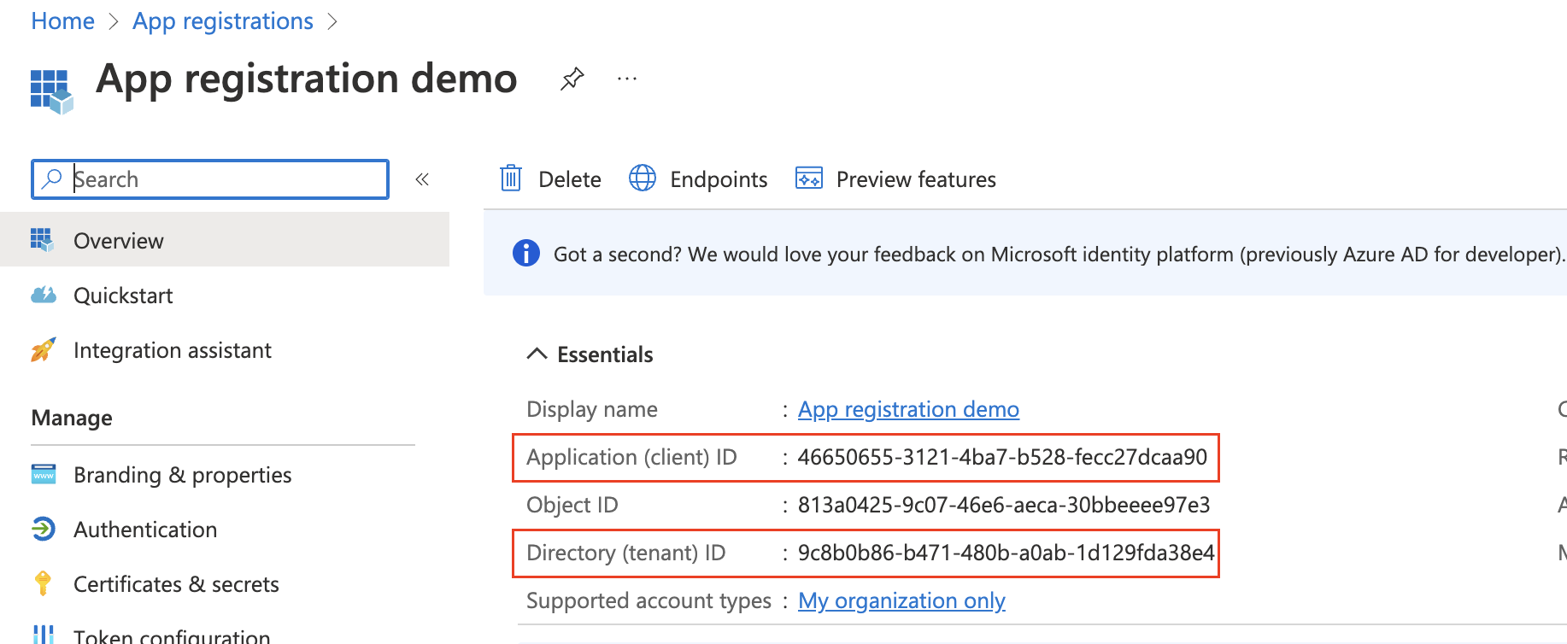Click the Display name label
1567x644 pixels.
pyautogui.click(x=592, y=409)
